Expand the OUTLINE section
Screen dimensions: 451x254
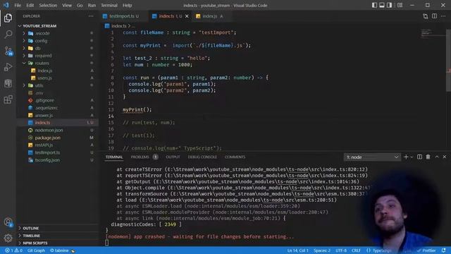coord(30,229)
